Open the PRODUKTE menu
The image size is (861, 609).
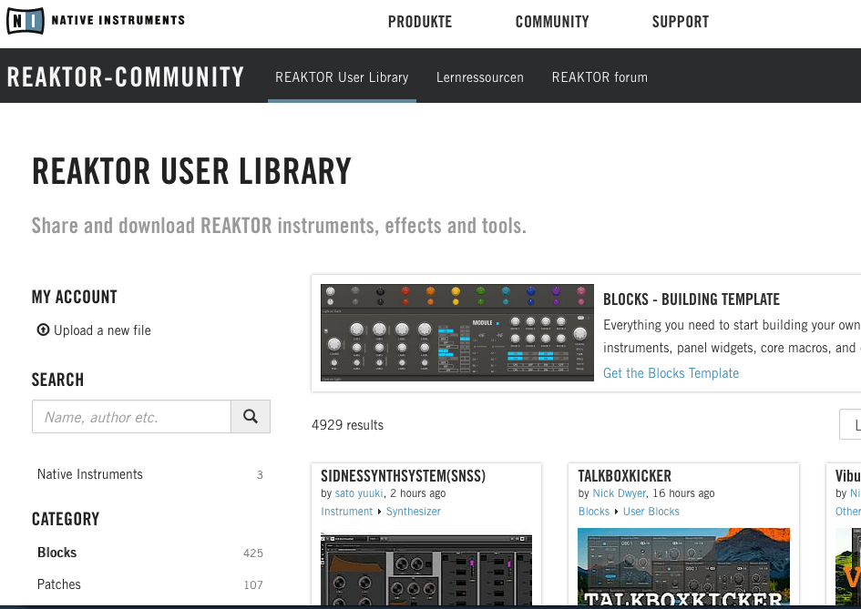419,22
